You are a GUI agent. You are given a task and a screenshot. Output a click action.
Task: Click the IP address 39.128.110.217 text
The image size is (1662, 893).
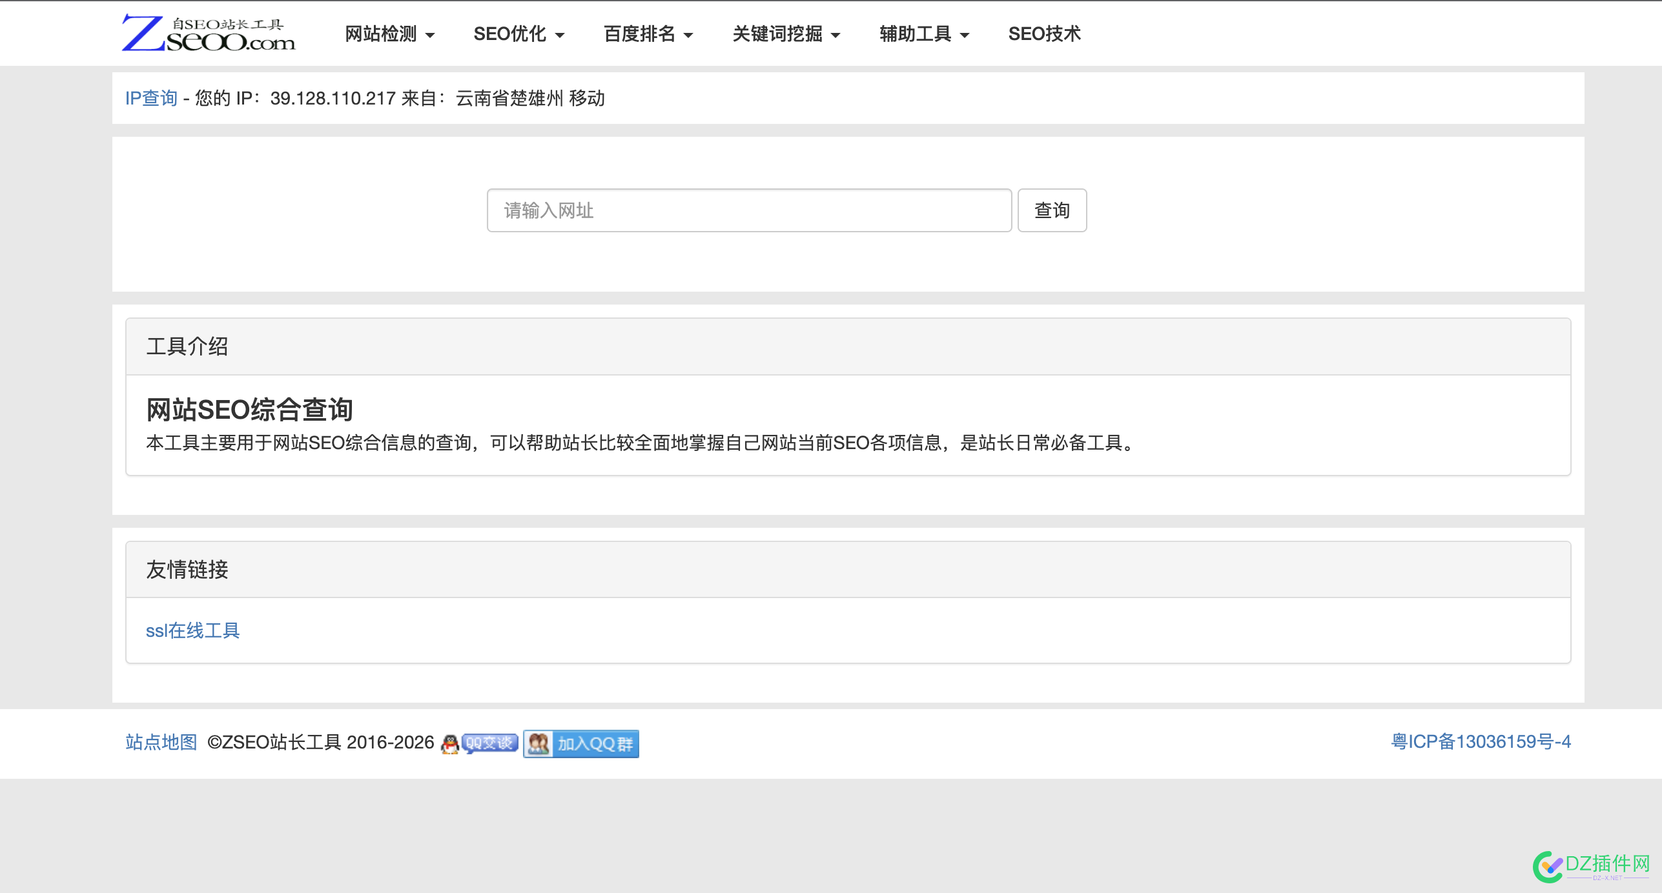[333, 98]
